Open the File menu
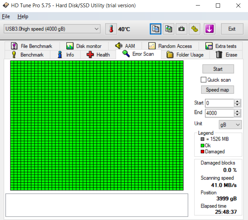248x220 pixels. coord(6,17)
